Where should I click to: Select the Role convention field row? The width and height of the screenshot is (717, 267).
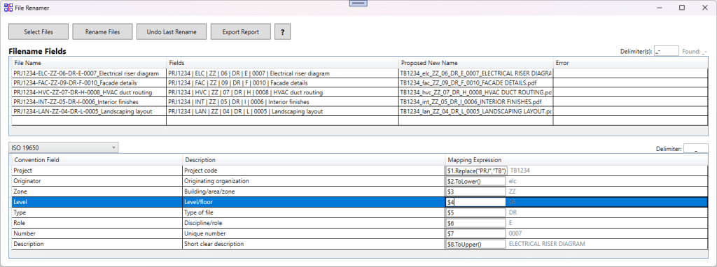click(359, 223)
